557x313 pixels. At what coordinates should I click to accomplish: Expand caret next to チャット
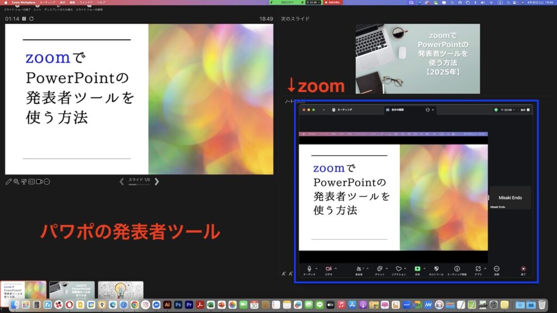[387, 268]
